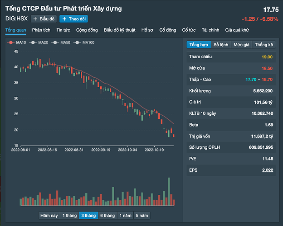Select the 6 tháng time range

pos(107,215)
